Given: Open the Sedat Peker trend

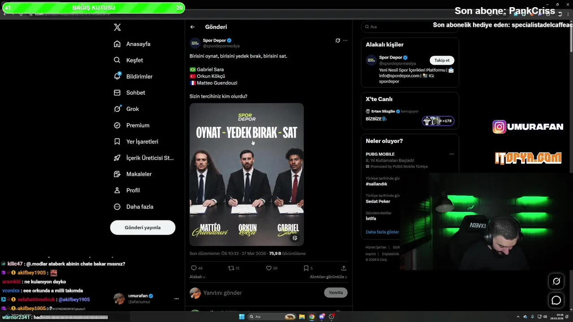Looking at the screenshot, I should pyautogui.click(x=378, y=201).
